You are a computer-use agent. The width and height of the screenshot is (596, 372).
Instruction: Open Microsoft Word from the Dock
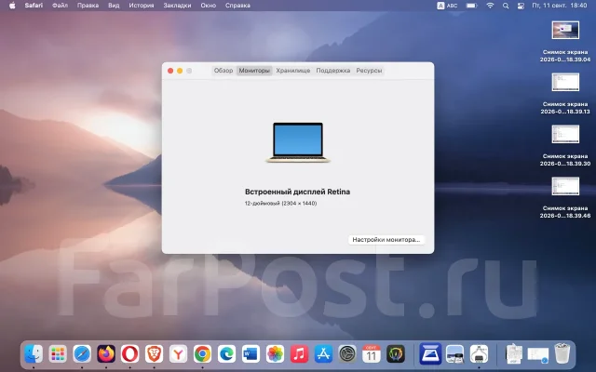251,353
